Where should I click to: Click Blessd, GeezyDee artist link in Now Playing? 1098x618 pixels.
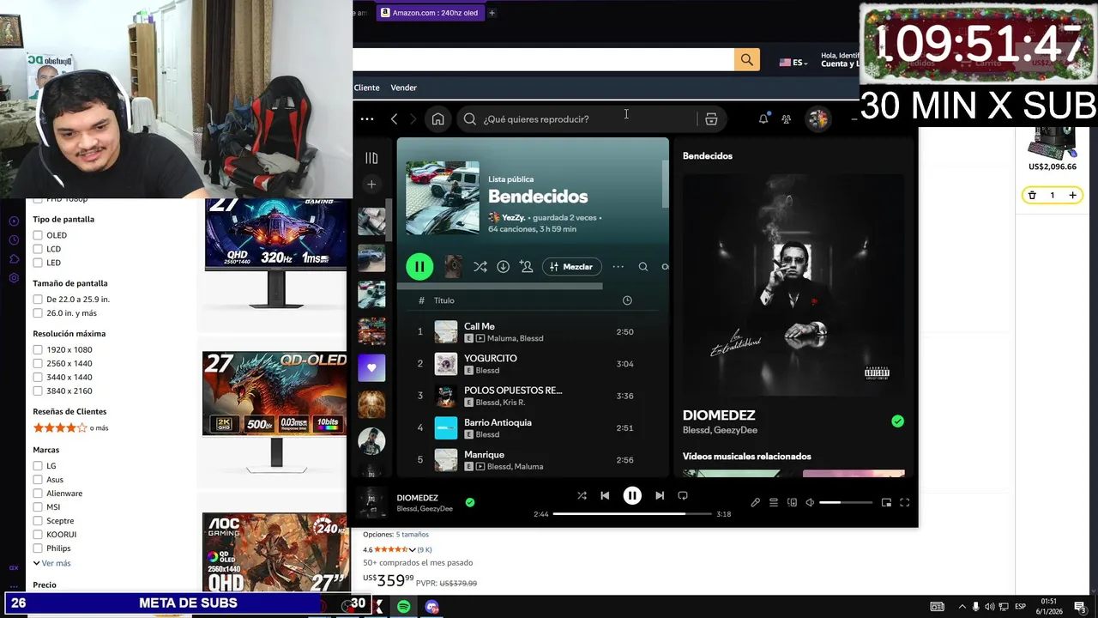click(720, 430)
